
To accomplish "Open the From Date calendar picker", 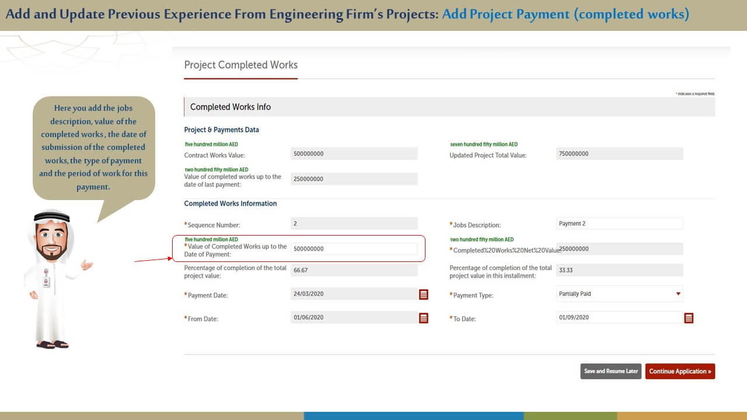I will [424, 318].
